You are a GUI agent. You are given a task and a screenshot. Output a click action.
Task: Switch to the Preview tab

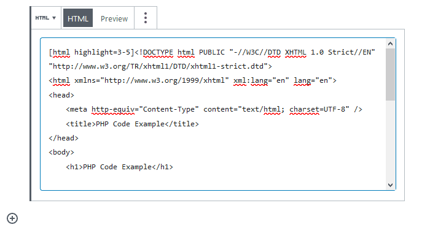pos(114,18)
